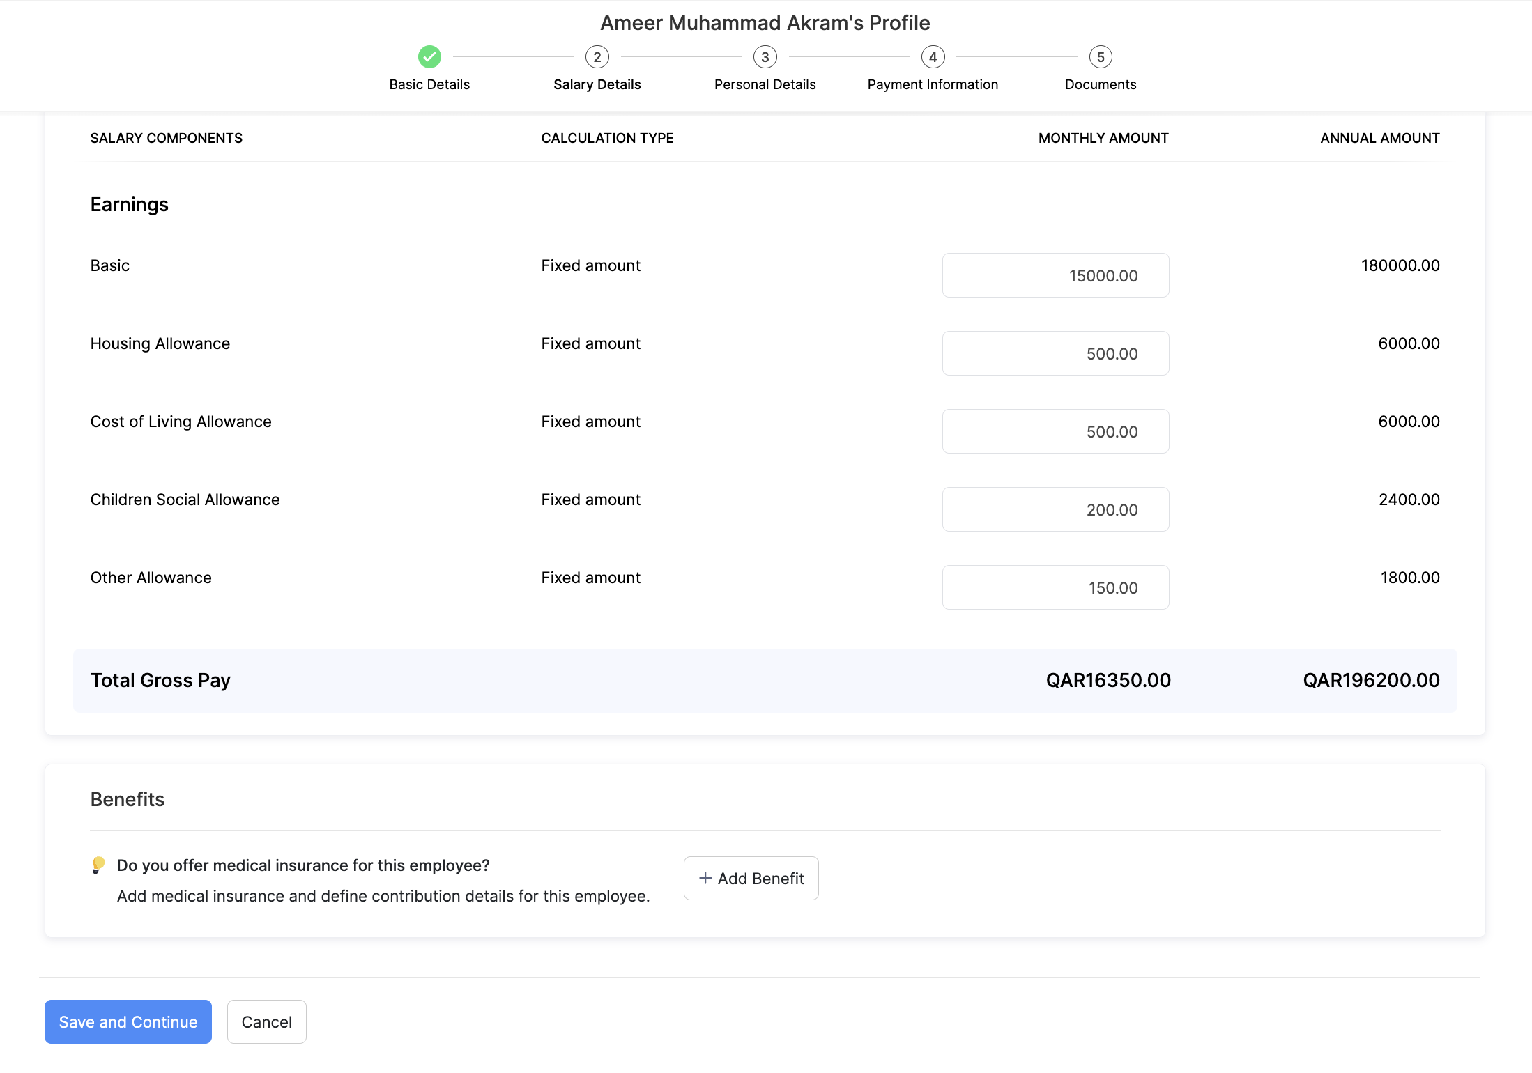The image size is (1532, 1073).
Task: Select the Salary Details step label
Action: (597, 84)
